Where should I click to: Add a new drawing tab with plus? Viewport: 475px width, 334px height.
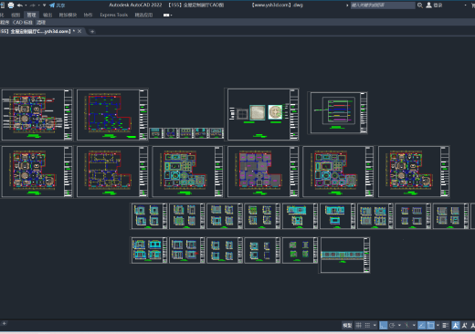(x=92, y=31)
